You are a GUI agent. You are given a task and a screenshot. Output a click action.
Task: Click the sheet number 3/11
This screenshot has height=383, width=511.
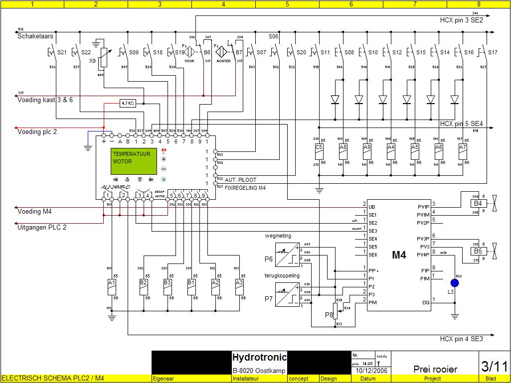(494, 365)
